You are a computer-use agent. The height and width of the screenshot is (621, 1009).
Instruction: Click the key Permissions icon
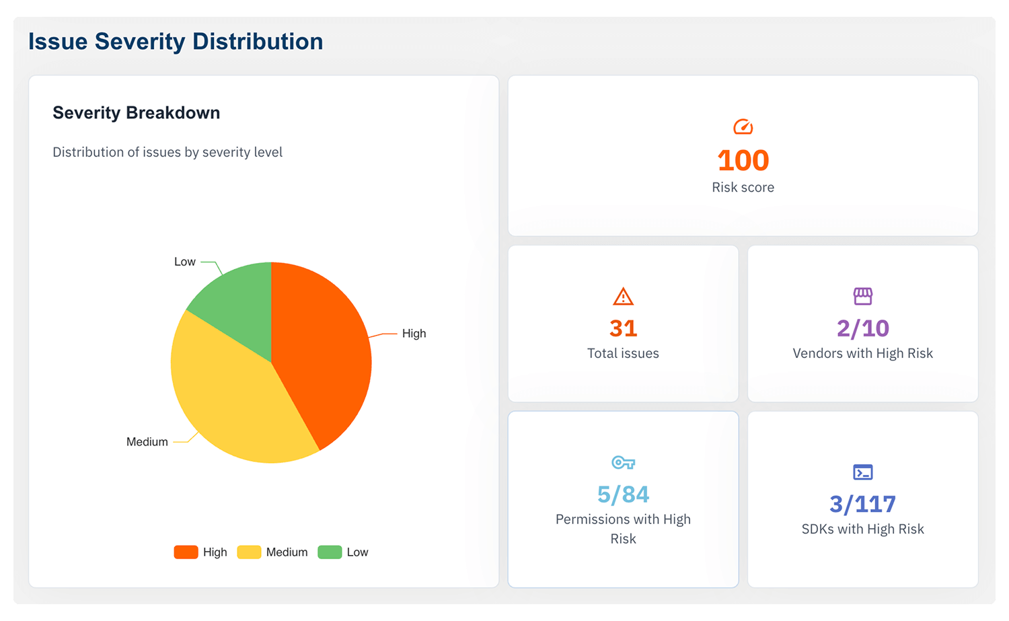coord(623,463)
